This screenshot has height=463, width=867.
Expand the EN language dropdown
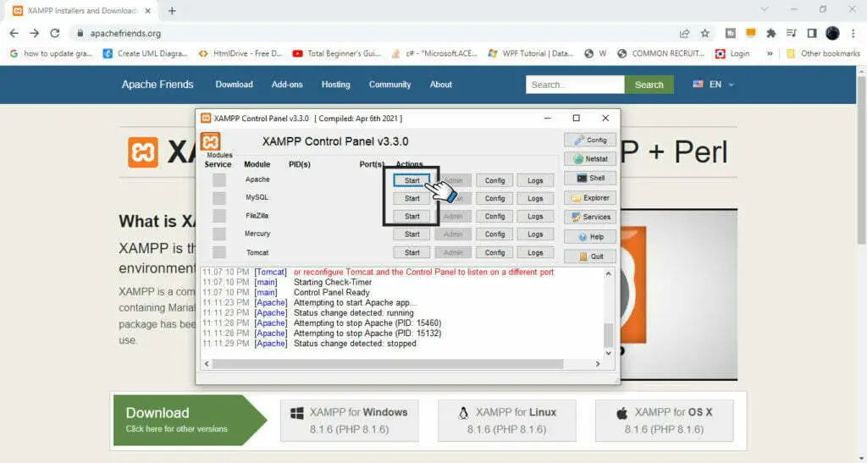[713, 85]
